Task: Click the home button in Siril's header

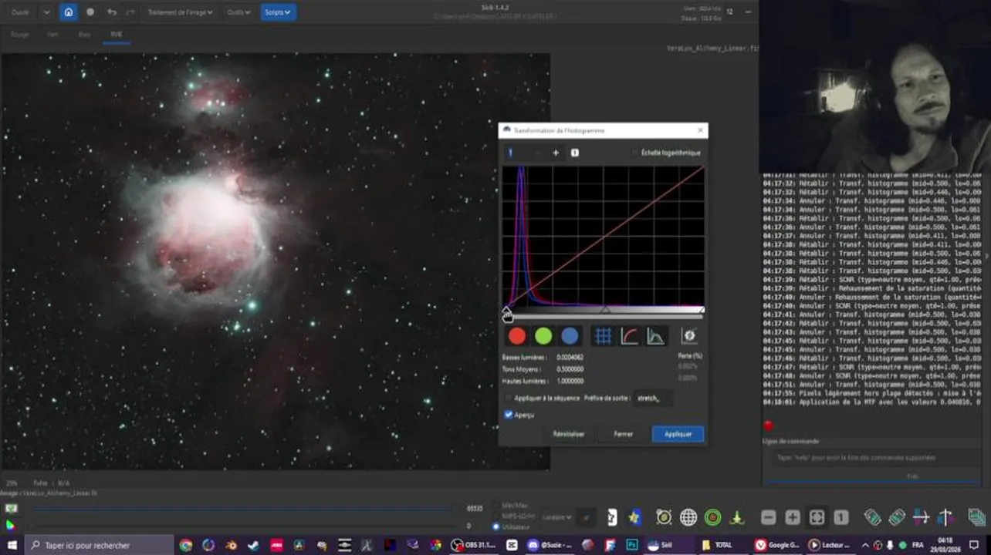Action: [69, 12]
